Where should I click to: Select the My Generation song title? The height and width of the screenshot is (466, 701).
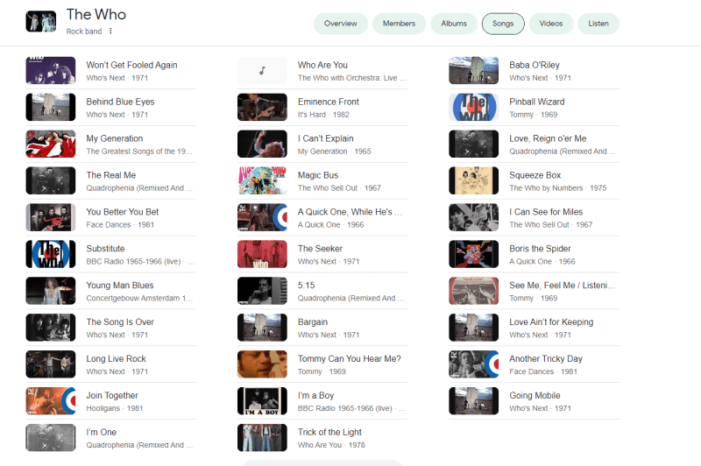pyautogui.click(x=115, y=138)
